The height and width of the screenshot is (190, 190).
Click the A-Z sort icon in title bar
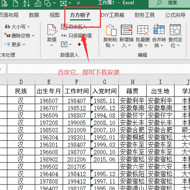(27, 3)
